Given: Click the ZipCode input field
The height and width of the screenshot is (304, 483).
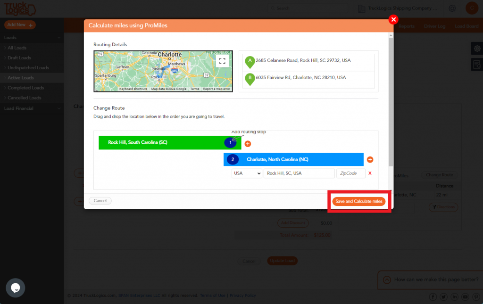Looking at the screenshot, I should [351, 173].
